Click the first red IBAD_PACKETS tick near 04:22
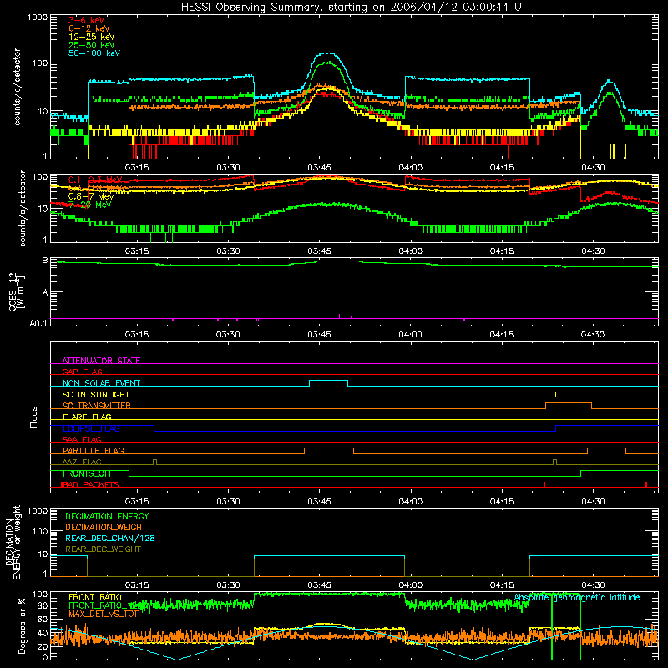The height and width of the screenshot is (668, 668). [544, 484]
